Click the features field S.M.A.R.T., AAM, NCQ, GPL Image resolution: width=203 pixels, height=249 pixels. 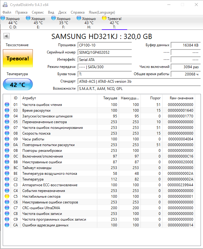point(139,89)
